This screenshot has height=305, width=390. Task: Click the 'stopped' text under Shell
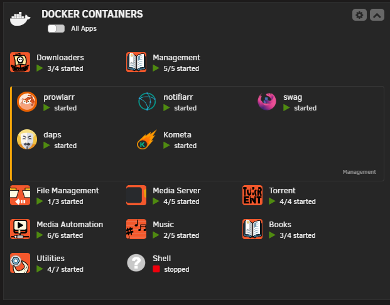tap(176, 269)
